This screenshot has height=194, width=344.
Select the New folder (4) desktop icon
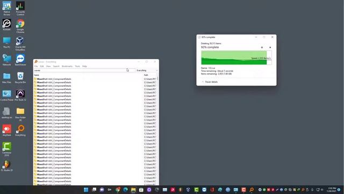pyautogui.click(x=20, y=114)
